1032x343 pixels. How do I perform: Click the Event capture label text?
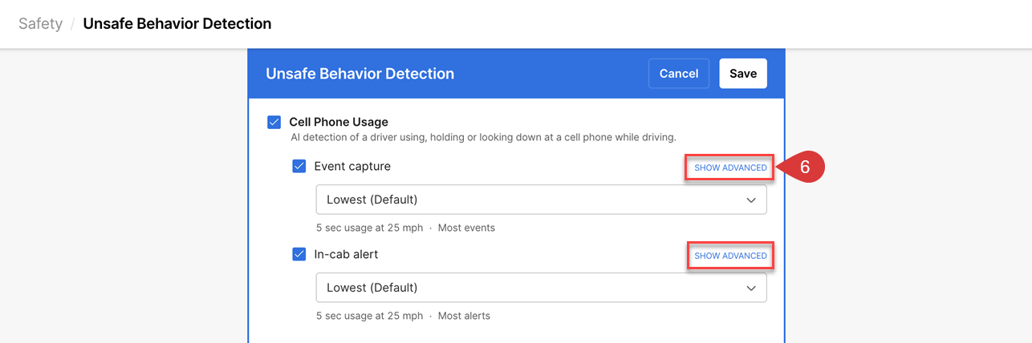[352, 167]
